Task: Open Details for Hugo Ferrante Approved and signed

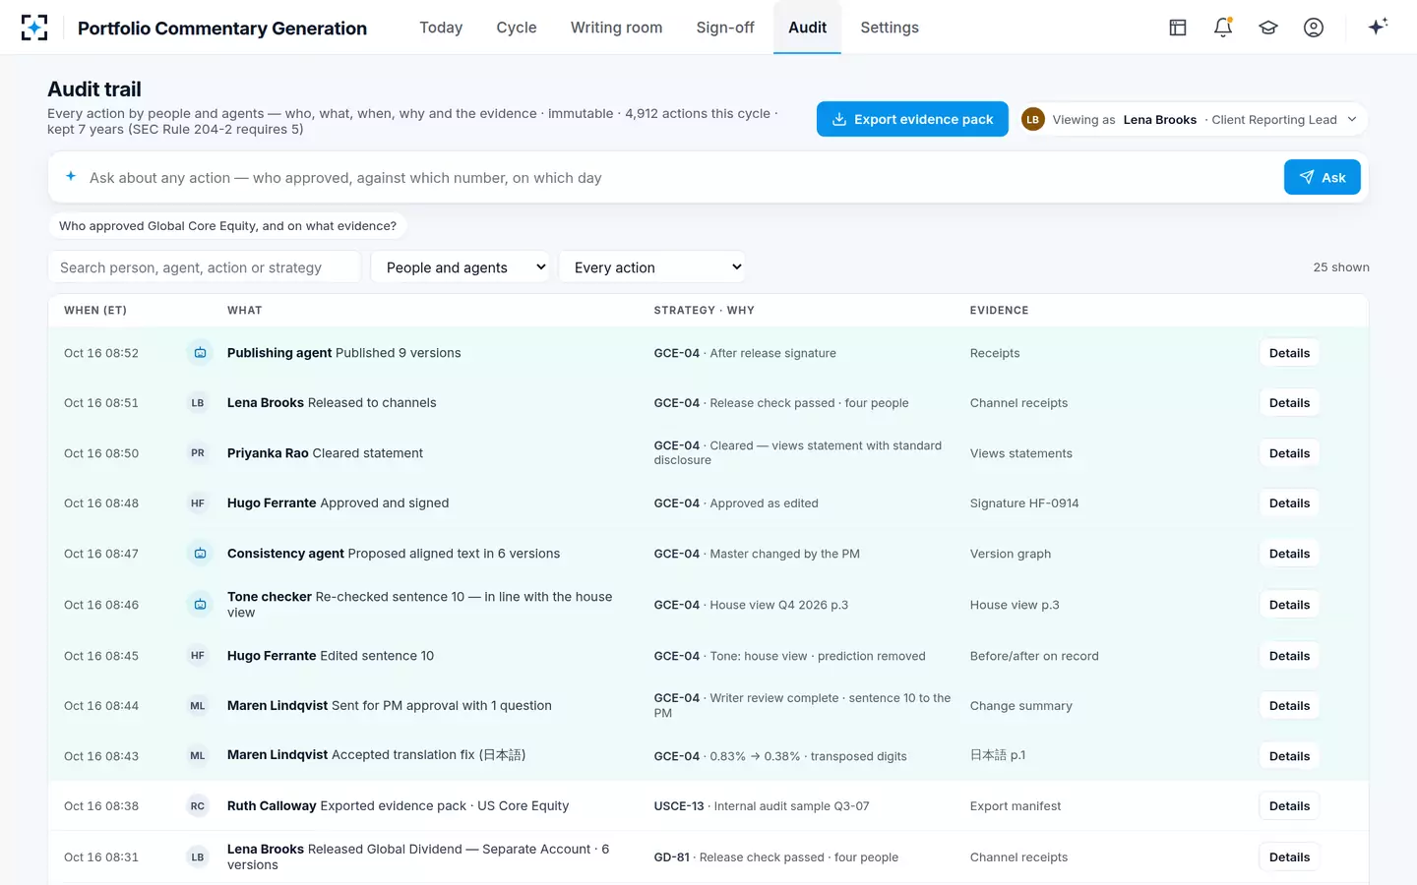Action: (1289, 503)
